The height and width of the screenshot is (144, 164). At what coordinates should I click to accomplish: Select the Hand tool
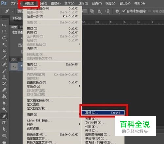tap(4, 142)
